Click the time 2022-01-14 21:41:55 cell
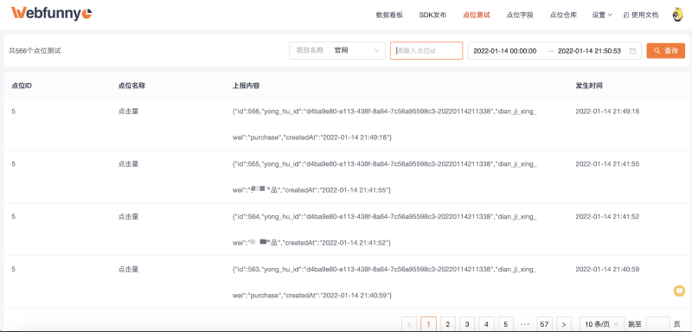 [x=607, y=164]
